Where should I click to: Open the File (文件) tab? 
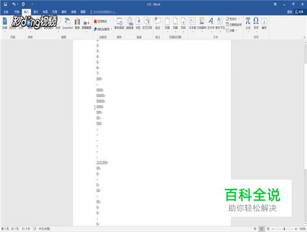6,12
